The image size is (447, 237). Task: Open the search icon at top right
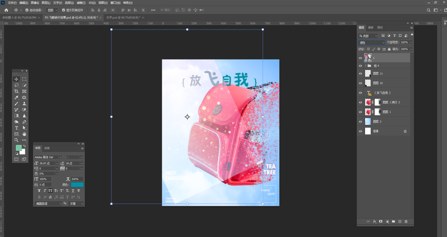tap(428, 10)
